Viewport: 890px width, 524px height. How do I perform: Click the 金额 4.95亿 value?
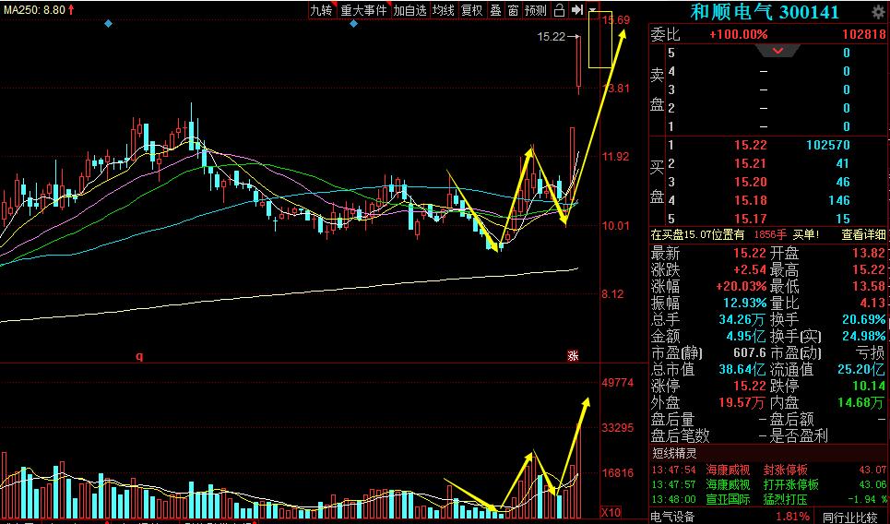(746, 336)
